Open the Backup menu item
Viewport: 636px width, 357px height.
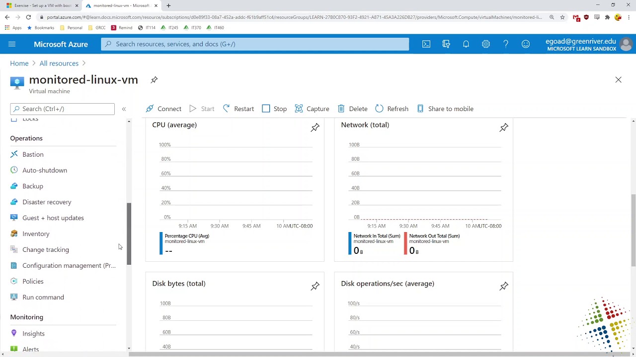pos(33,186)
